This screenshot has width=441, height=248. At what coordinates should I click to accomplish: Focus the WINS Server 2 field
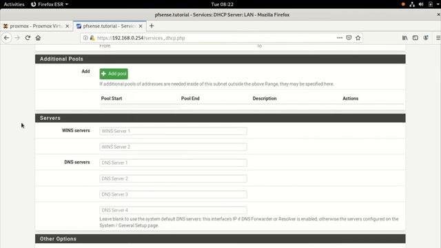point(173,147)
